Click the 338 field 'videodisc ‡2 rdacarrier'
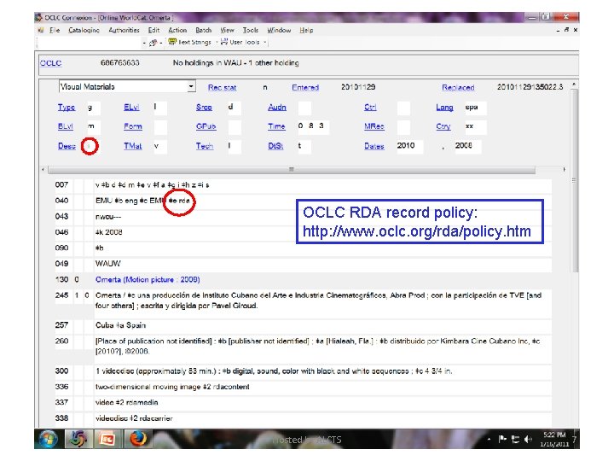Image resolution: width=614 pixels, height=461 pixels. tap(134, 418)
